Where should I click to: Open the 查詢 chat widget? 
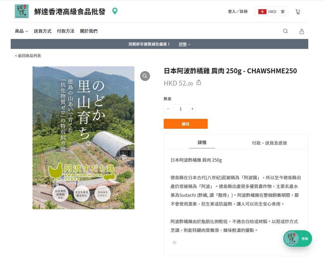click(x=298, y=238)
